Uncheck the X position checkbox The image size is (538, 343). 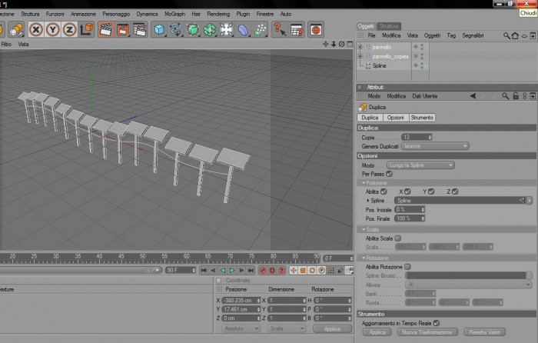point(407,191)
